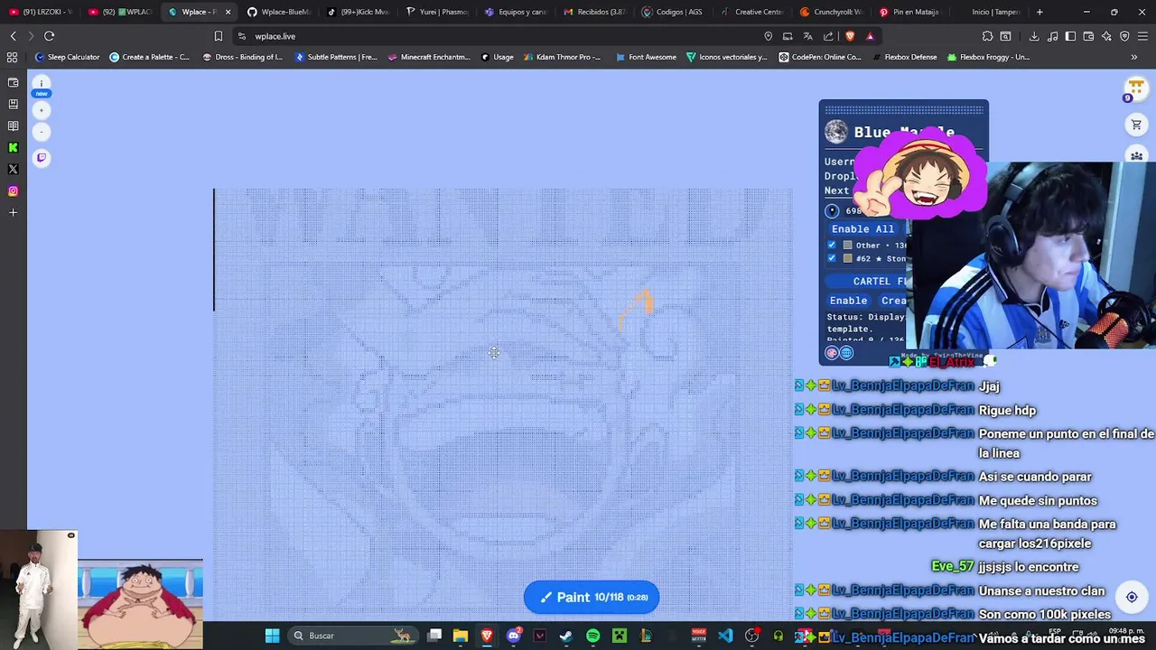Click the Blue Marble drag handle bar
Image resolution: width=1156 pixels, height=650 pixels.
click(904, 109)
